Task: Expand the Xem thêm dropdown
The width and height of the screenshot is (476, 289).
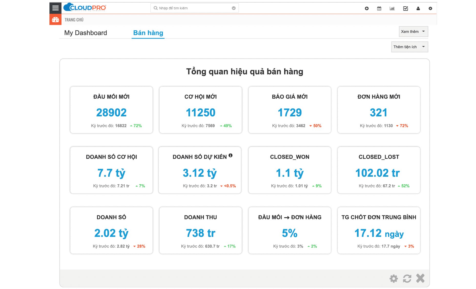Action: coord(413,31)
